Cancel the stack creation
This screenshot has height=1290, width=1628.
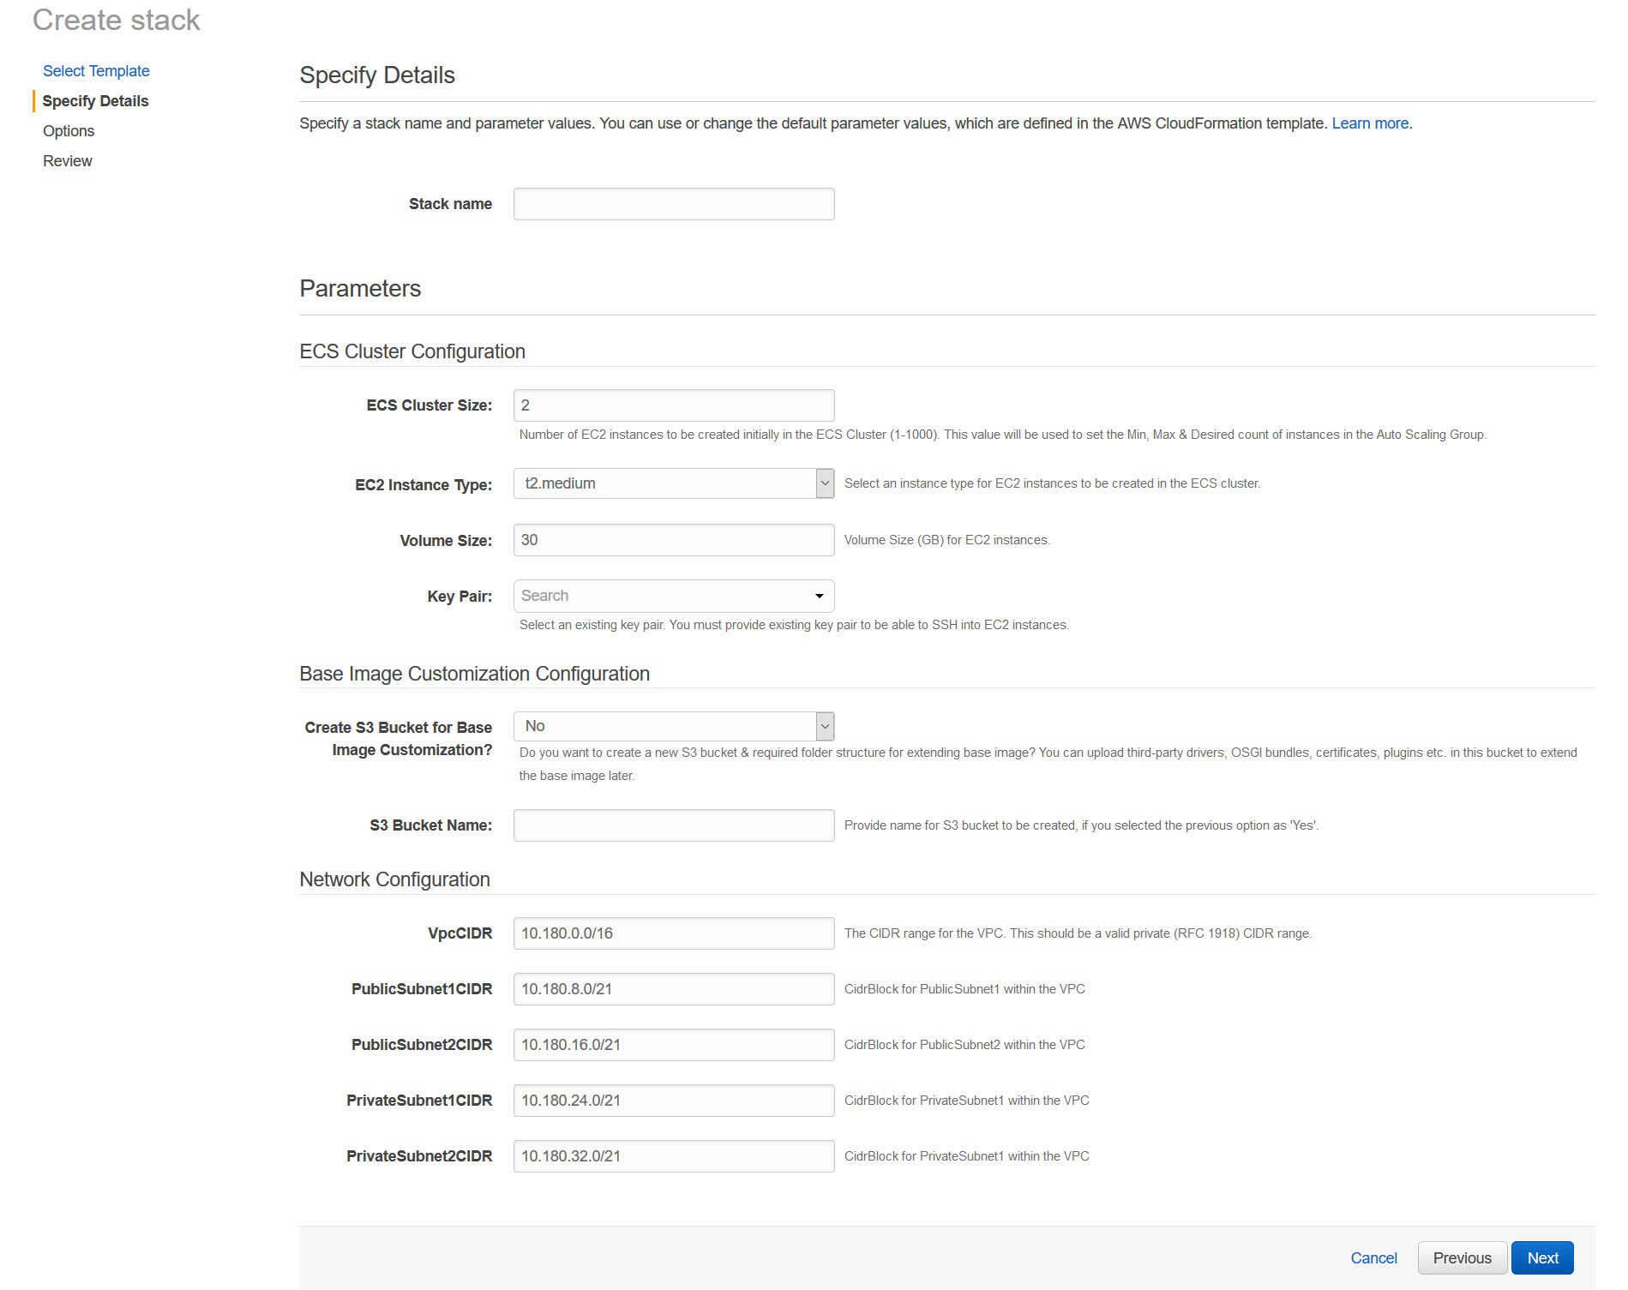(x=1373, y=1257)
